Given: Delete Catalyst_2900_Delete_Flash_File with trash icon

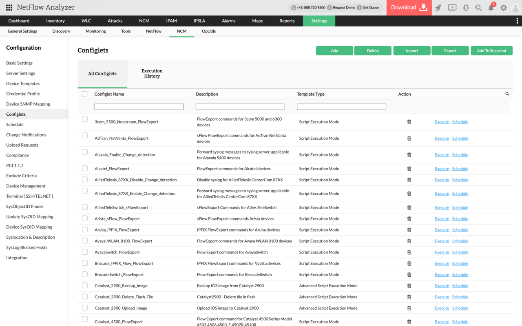Looking at the screenshot, I should (x=409, y=297).
